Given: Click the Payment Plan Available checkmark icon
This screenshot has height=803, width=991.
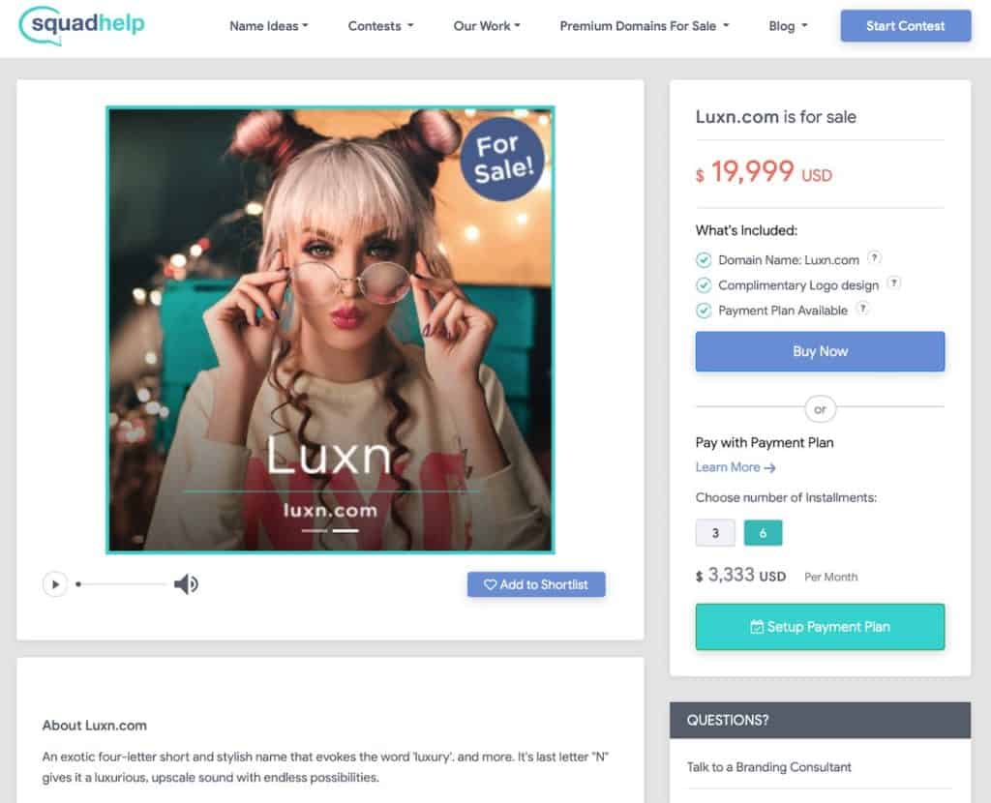Looking at the screenshot, I should [x=704, y=311].
